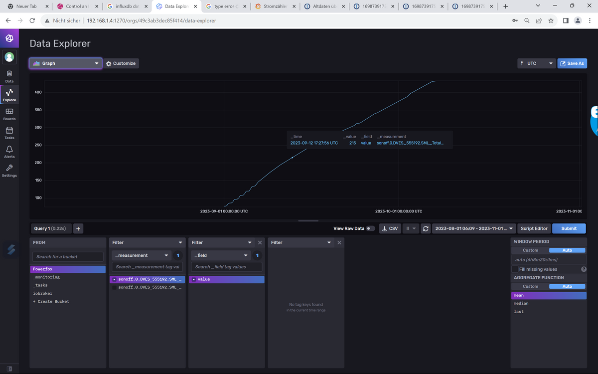Switch to the influxdb browser tab
Screen dimensions: 598x374
click(127, 6)
